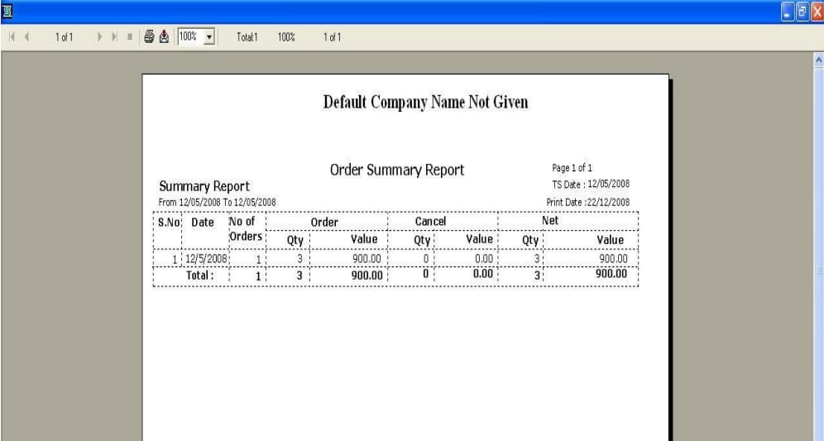824x441 pixels.
Task: Open the application icon in title bar
Action: 7,11
